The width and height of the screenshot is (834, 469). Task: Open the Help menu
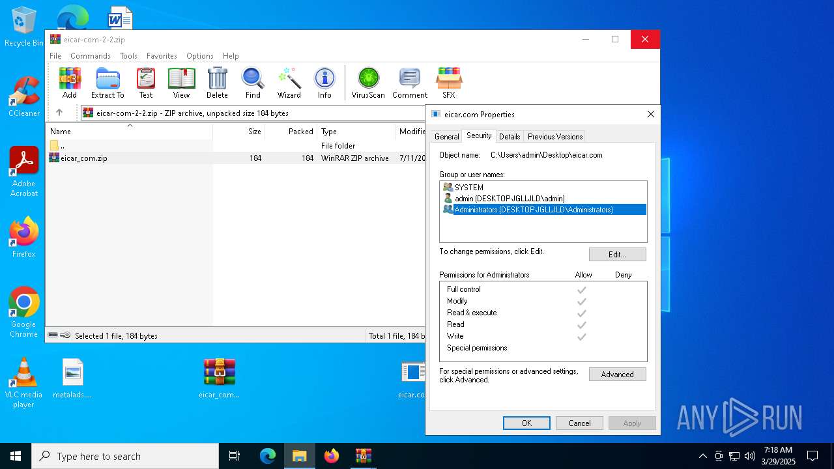(x=231, y=56)
